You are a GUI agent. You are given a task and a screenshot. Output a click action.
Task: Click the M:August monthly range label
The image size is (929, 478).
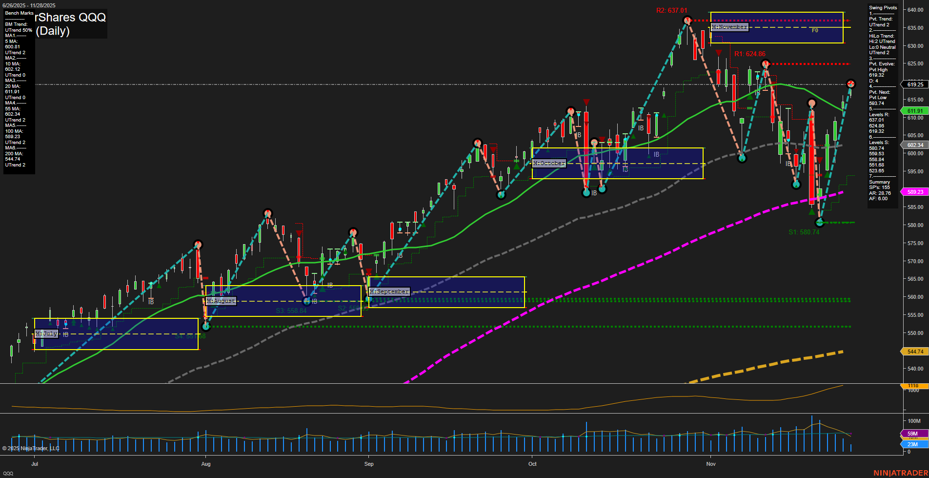(221, 301)
